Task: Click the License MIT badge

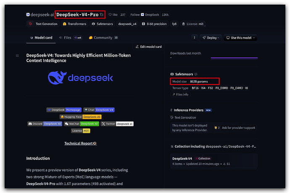Action: [x=81, y=131]
